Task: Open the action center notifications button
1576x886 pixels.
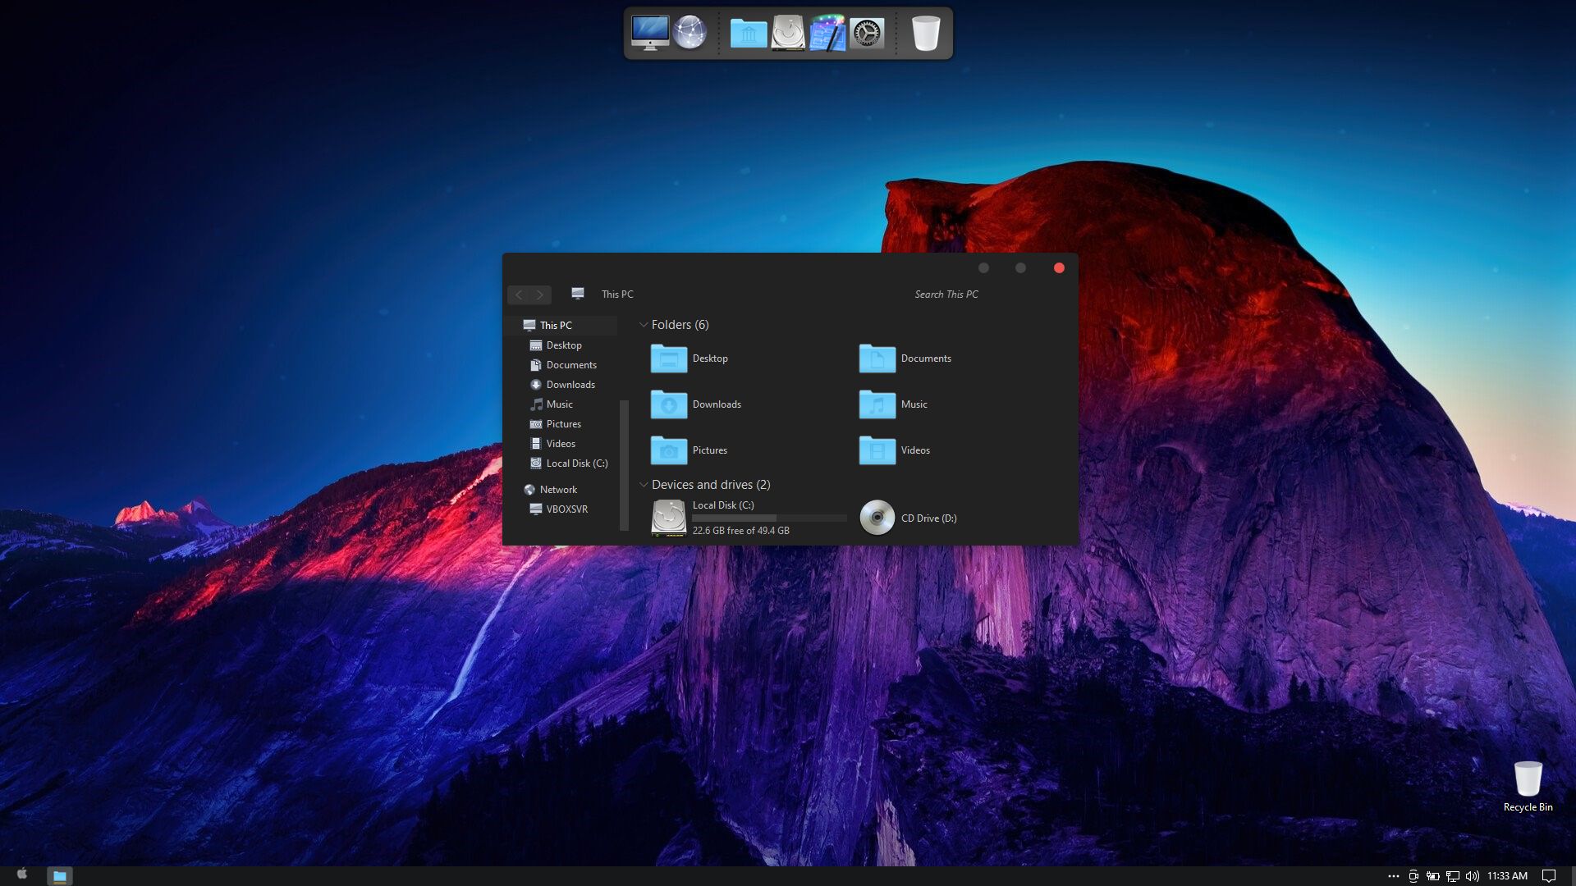Action: (1549, 876)
